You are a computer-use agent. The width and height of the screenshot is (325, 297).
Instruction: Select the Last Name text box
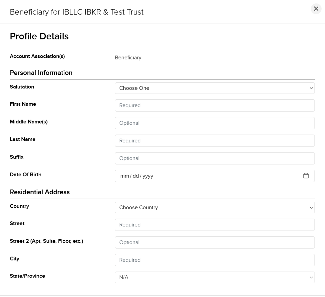tap(215, 141)
